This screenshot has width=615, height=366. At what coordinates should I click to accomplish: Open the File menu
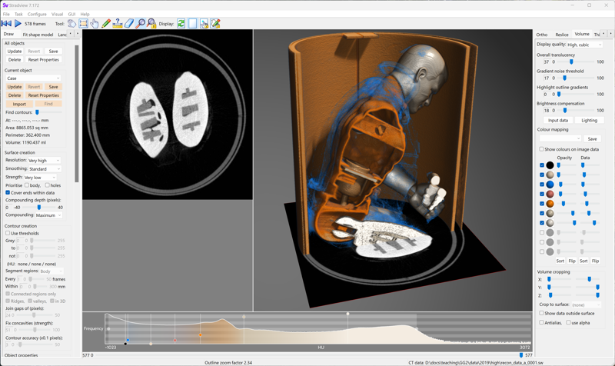tap(6, 14)
